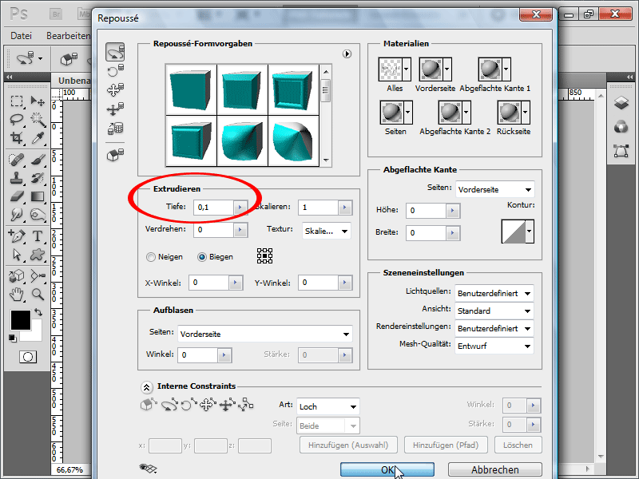This screenshot has width=639, height=479.
Task: Swap foreground and background colors
Action: click(38, 312)
